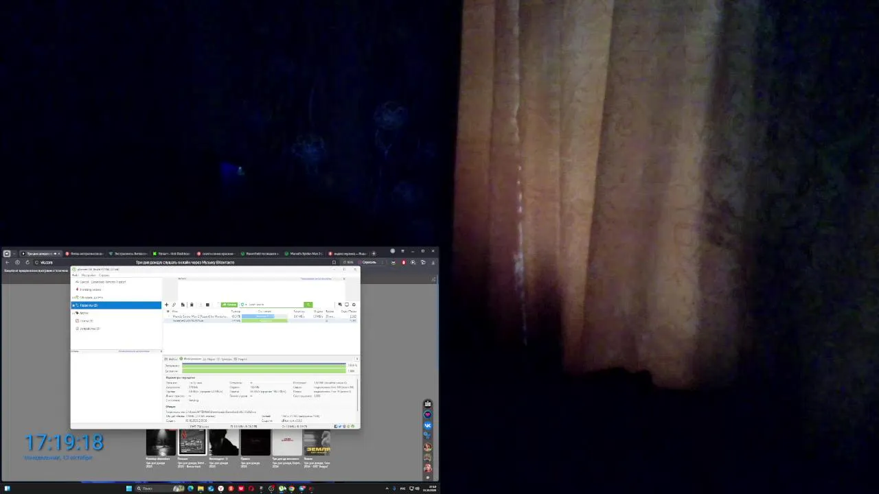This screenshot has height=494, width=879.
Task: Click the Remove torrent trash icon
Action: coord(192,305)
